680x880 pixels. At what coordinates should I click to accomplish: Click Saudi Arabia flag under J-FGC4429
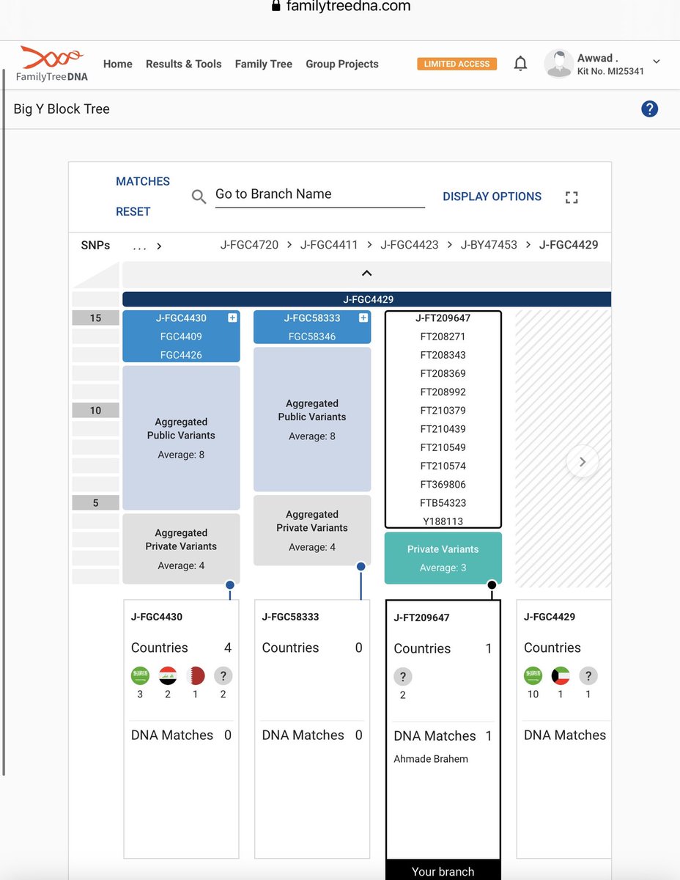click(533, 675)
